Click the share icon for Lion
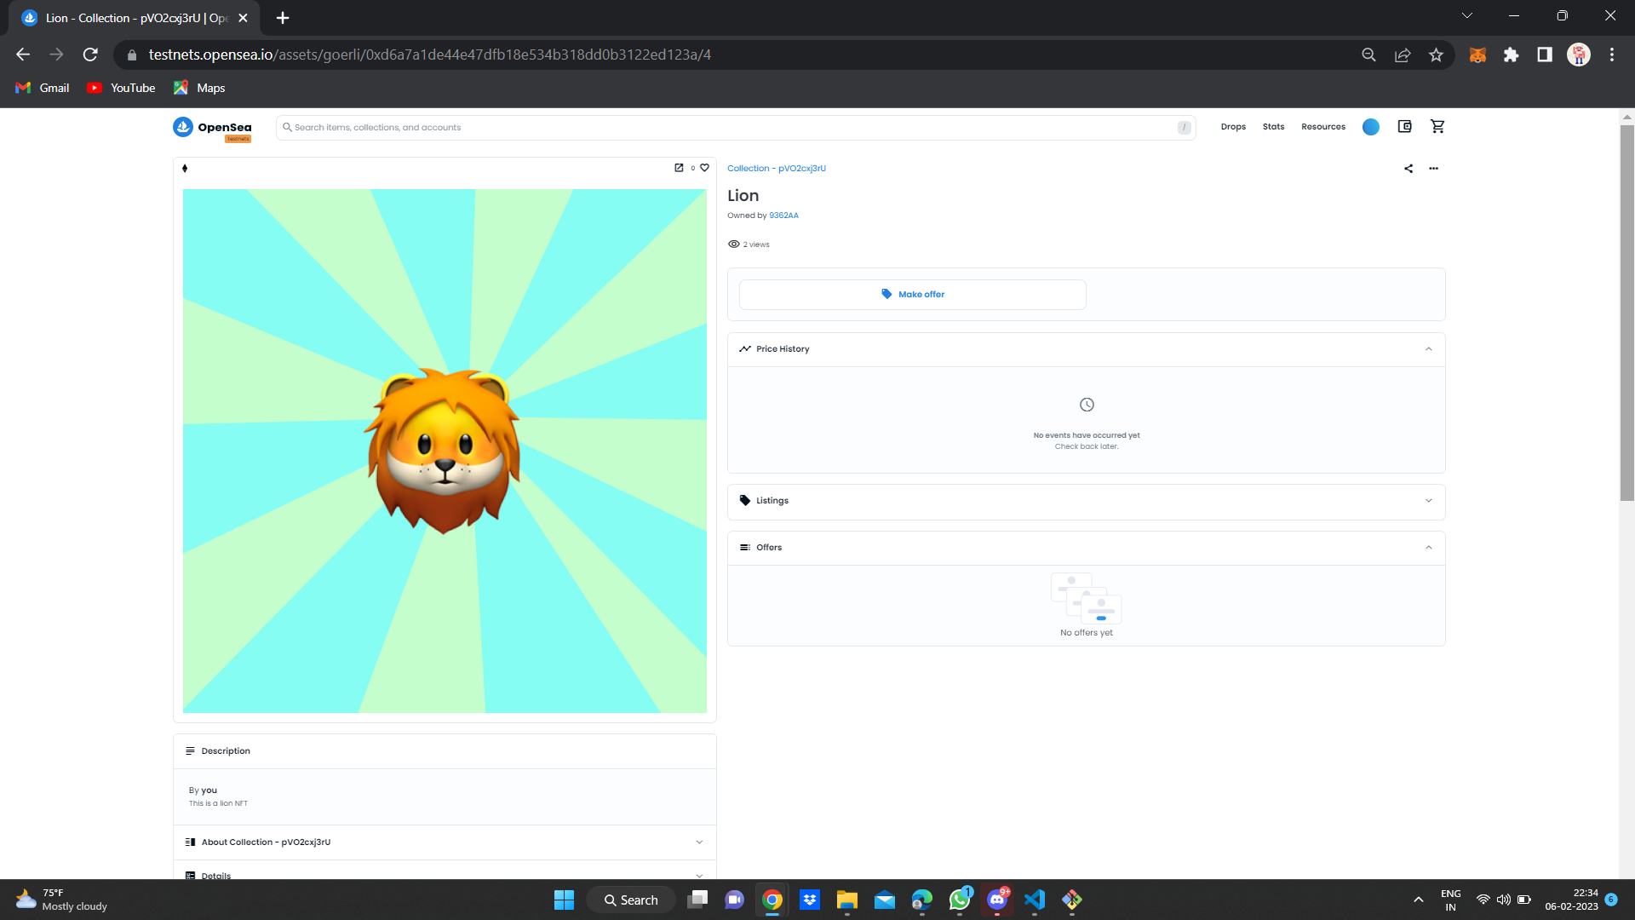The width and height of the screenshot is (1635, 920). click(x=1408, y=169)
